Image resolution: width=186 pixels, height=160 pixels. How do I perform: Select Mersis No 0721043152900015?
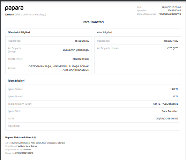point(24,153)
